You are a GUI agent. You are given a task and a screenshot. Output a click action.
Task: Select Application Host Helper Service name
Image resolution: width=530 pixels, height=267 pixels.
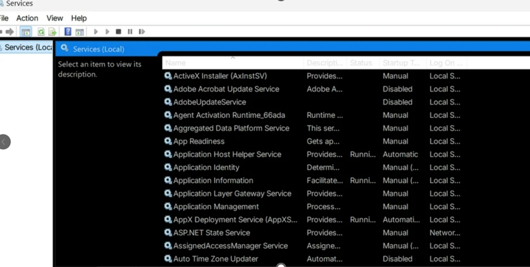227,154
